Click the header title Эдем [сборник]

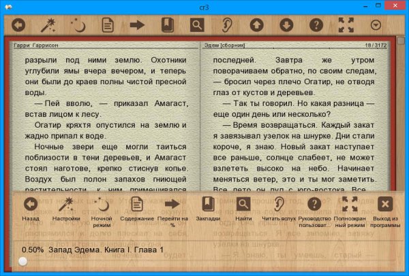pos(224,46)
